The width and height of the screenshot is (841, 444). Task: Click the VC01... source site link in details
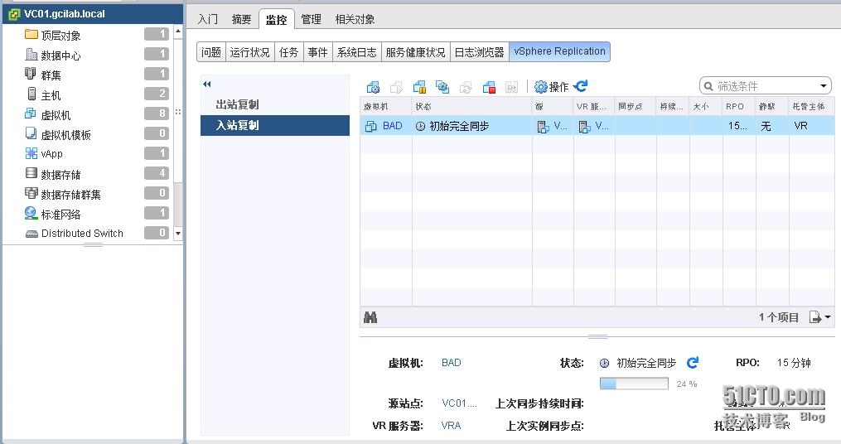pyautogui.click(x=459, y=403)
